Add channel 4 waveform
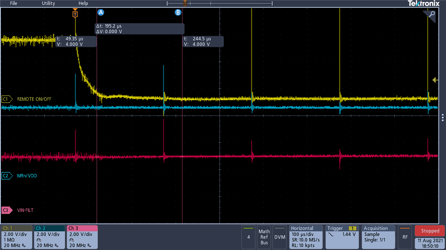This screenshot has width=446, height=250. click(x=248, y=237)
